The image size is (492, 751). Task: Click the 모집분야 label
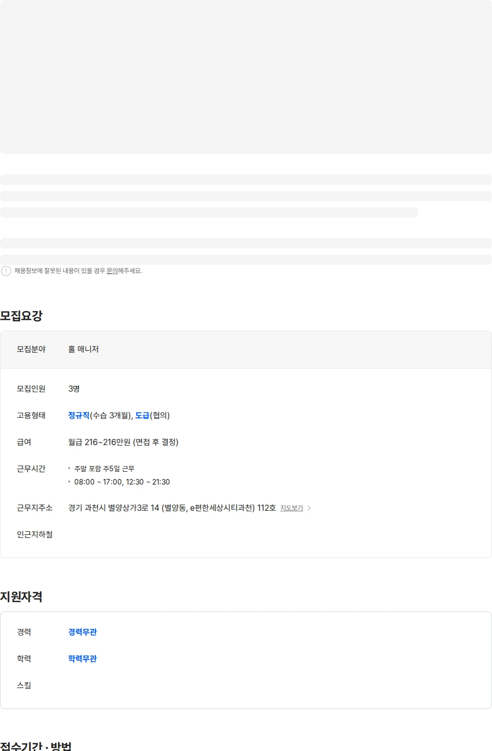tap(31, 349)
